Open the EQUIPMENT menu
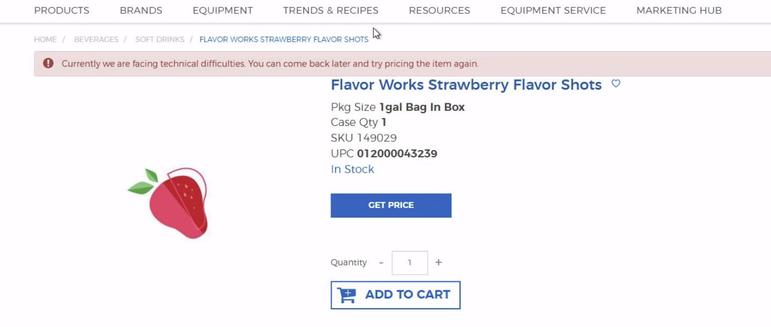 tap(223, 10)
